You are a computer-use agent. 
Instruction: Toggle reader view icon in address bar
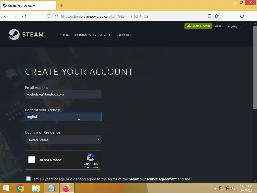210,16
